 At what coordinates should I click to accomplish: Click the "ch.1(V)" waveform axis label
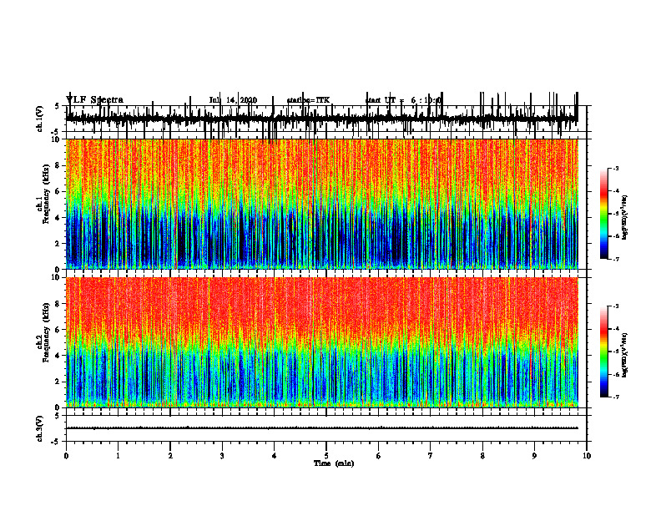(x=39, y=119)
